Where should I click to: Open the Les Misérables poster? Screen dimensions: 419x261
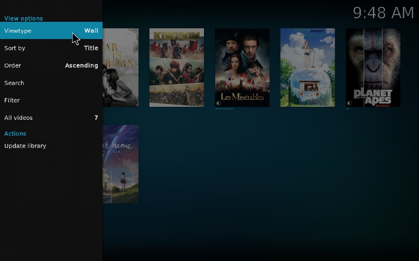pyautogui.click(x=242, y=67)
